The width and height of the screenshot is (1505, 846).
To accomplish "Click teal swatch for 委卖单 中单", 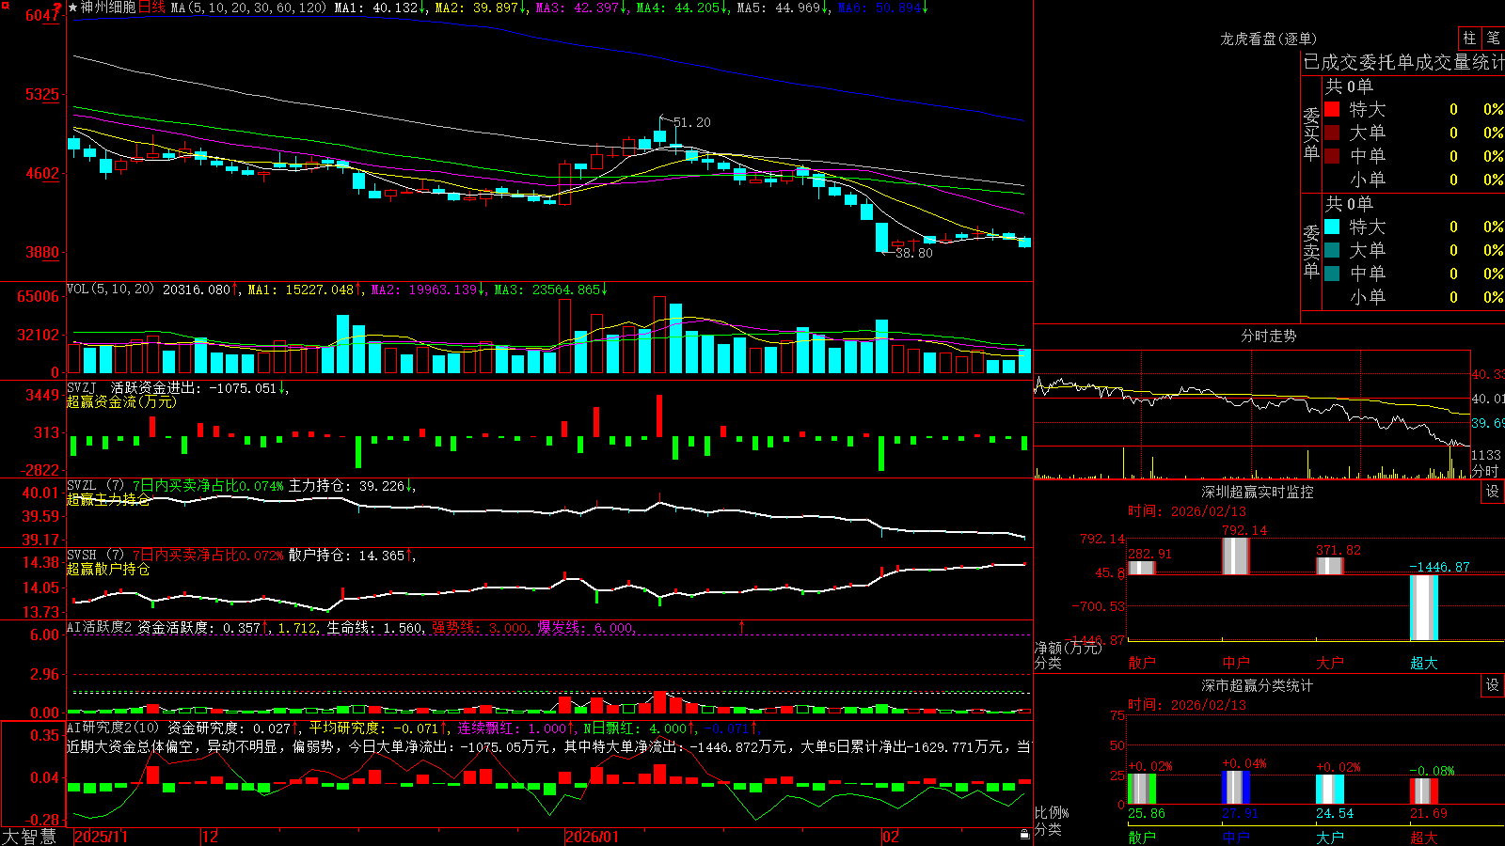I will [x=1332, y=274].
